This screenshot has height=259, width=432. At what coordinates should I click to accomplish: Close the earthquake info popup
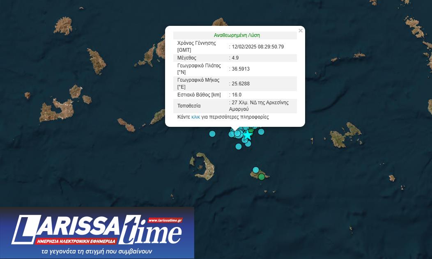tap(301, 31)
